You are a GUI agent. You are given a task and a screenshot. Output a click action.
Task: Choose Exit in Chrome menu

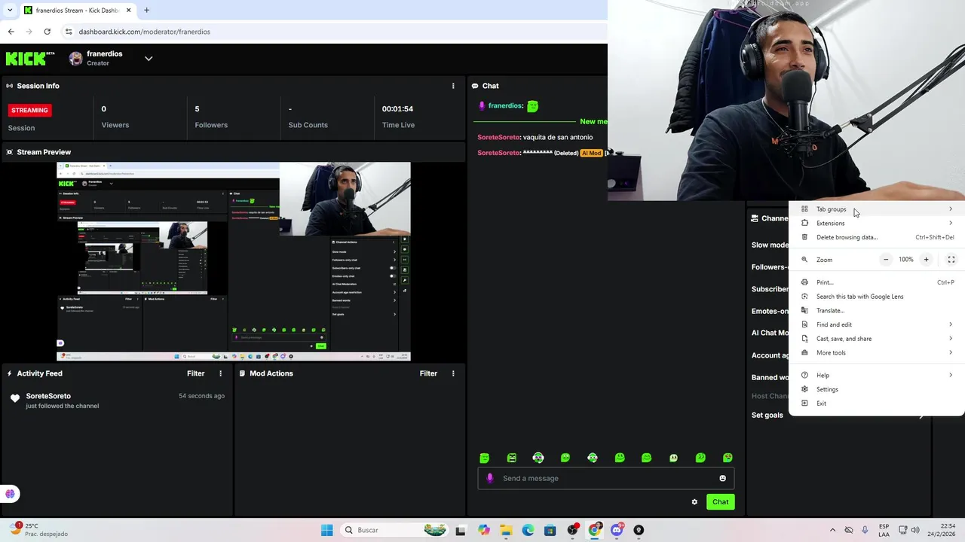[x=877, y=403]
